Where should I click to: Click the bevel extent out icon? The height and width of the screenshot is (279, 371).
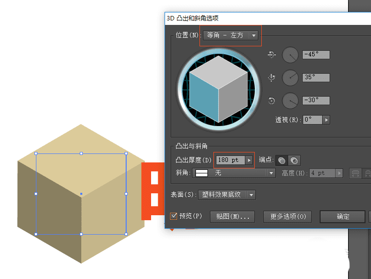click(356, 173)
